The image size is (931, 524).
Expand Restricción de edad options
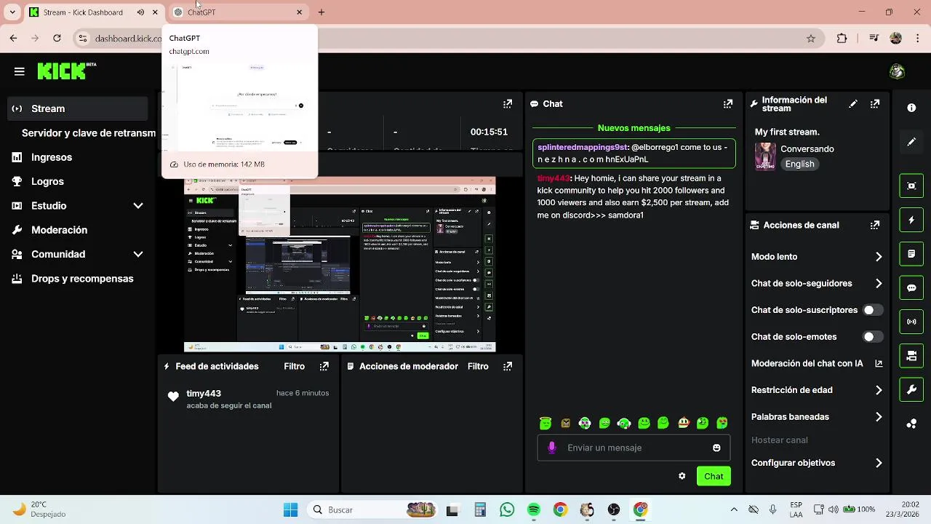click(x=879, y=390)
